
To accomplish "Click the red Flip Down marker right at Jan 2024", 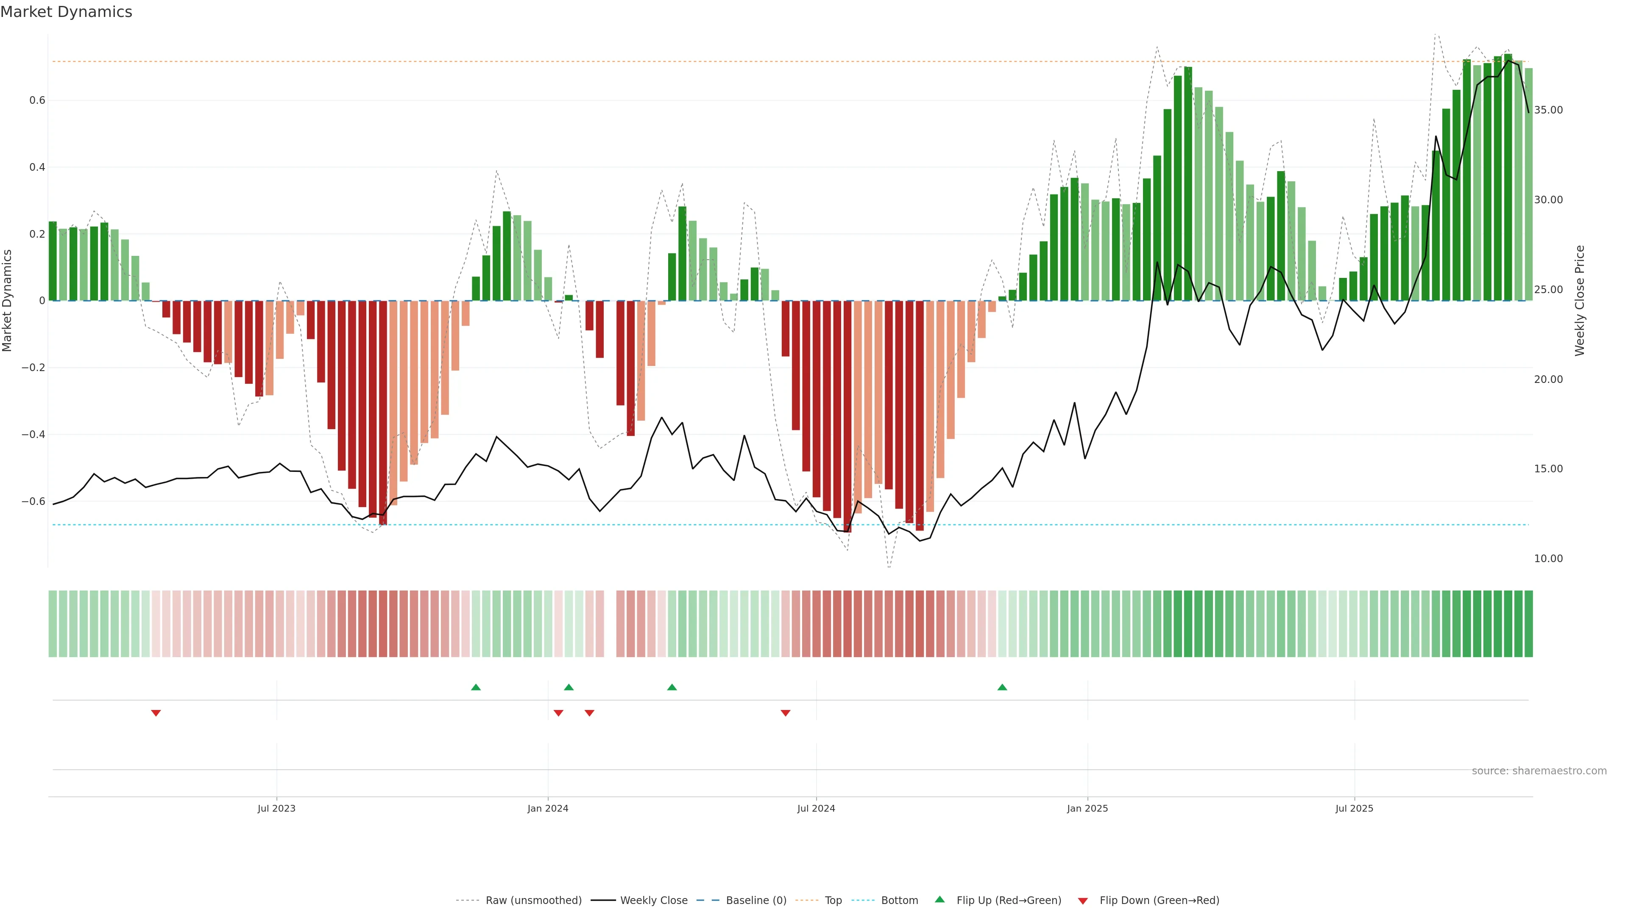I will [x=558, y=713].
